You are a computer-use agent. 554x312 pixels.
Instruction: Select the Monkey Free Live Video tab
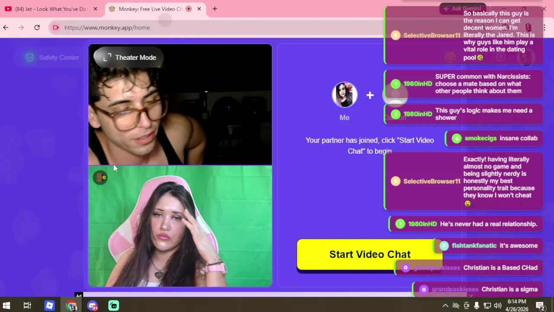pos(151,9)
